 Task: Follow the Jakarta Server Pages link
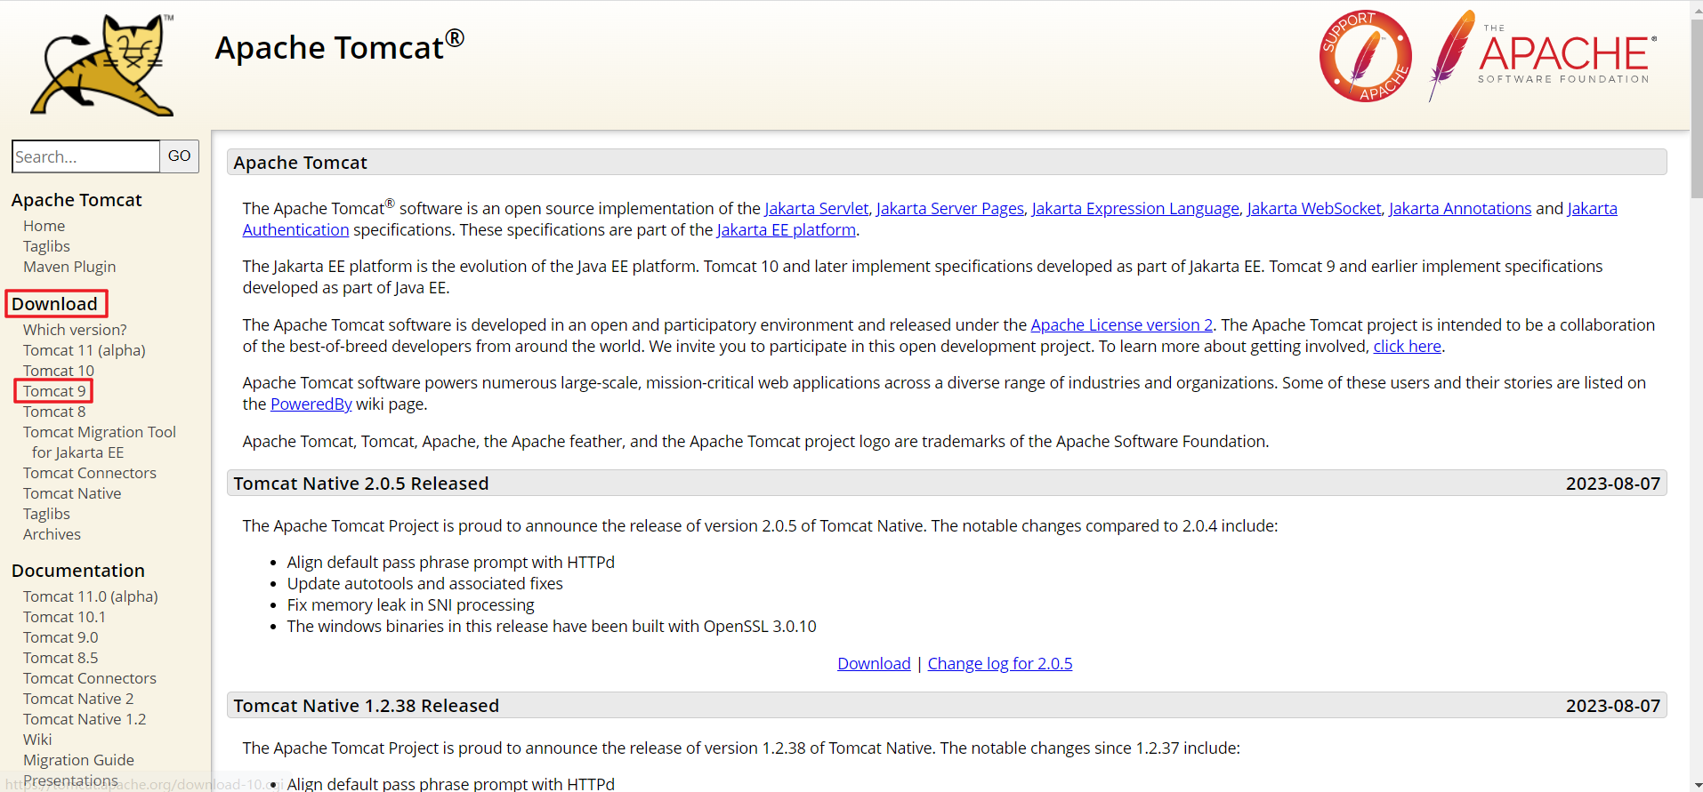[949, 208]
